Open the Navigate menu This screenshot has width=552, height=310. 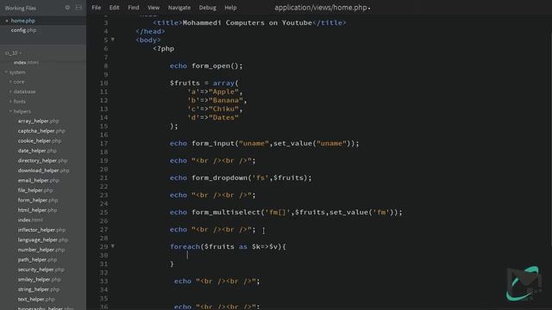pos(179,8)
